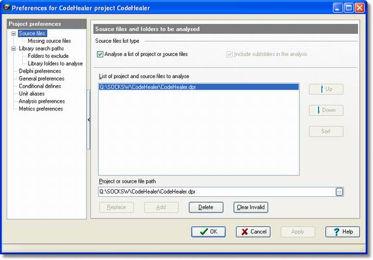Maximize the Preferences window
The image size is (373, 260).
[349, 8]
